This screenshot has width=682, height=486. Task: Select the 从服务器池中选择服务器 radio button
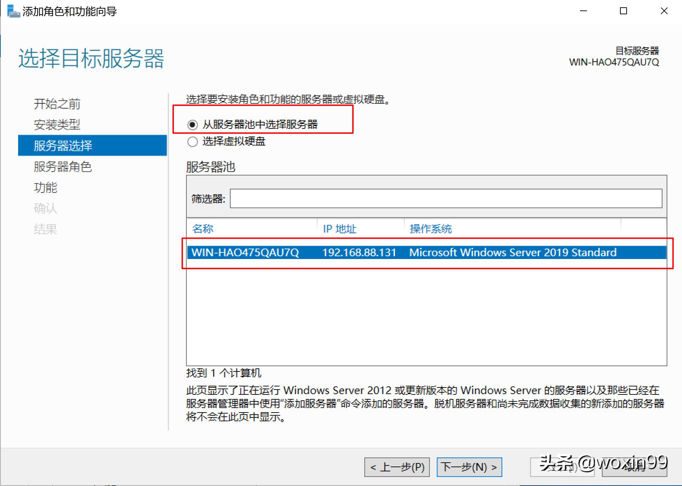pyautogui.click(x=193, y=124)
